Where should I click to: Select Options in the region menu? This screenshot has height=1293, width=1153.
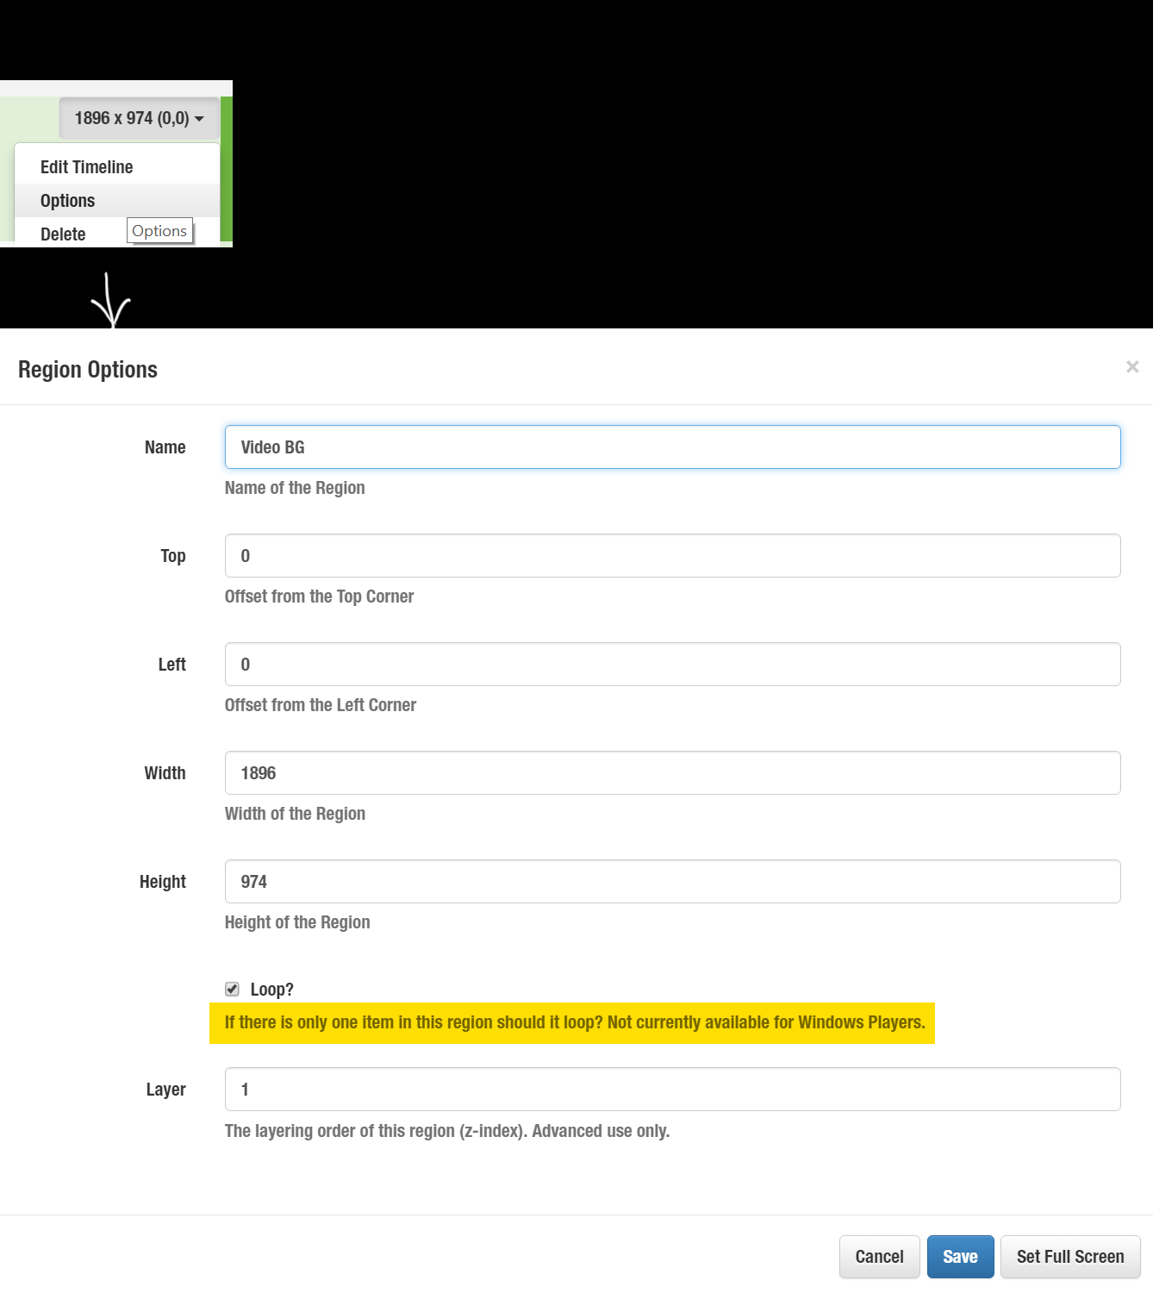tap(67, 201)
